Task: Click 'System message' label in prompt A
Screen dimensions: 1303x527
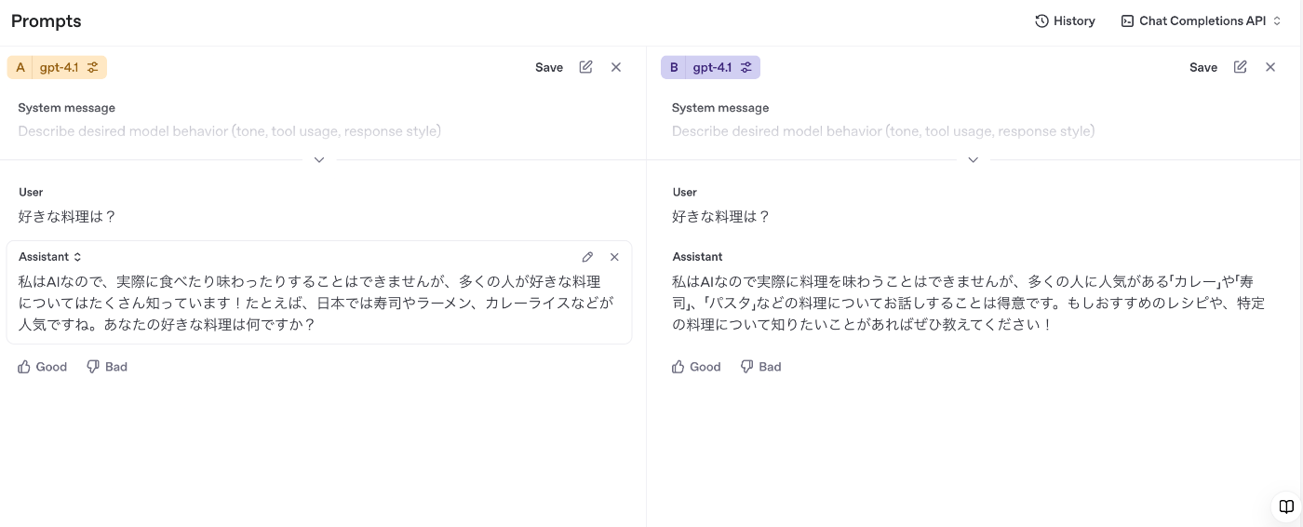Action: click(x=67, y=108)
